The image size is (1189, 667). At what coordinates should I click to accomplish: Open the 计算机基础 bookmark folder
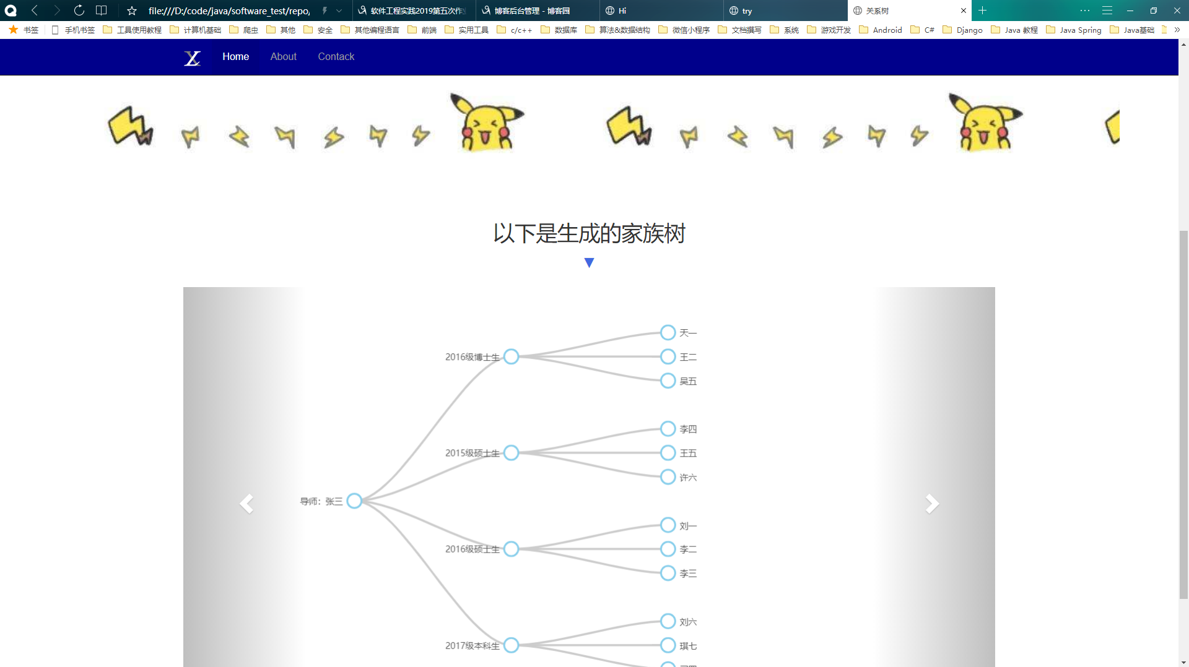pos(195,30)
